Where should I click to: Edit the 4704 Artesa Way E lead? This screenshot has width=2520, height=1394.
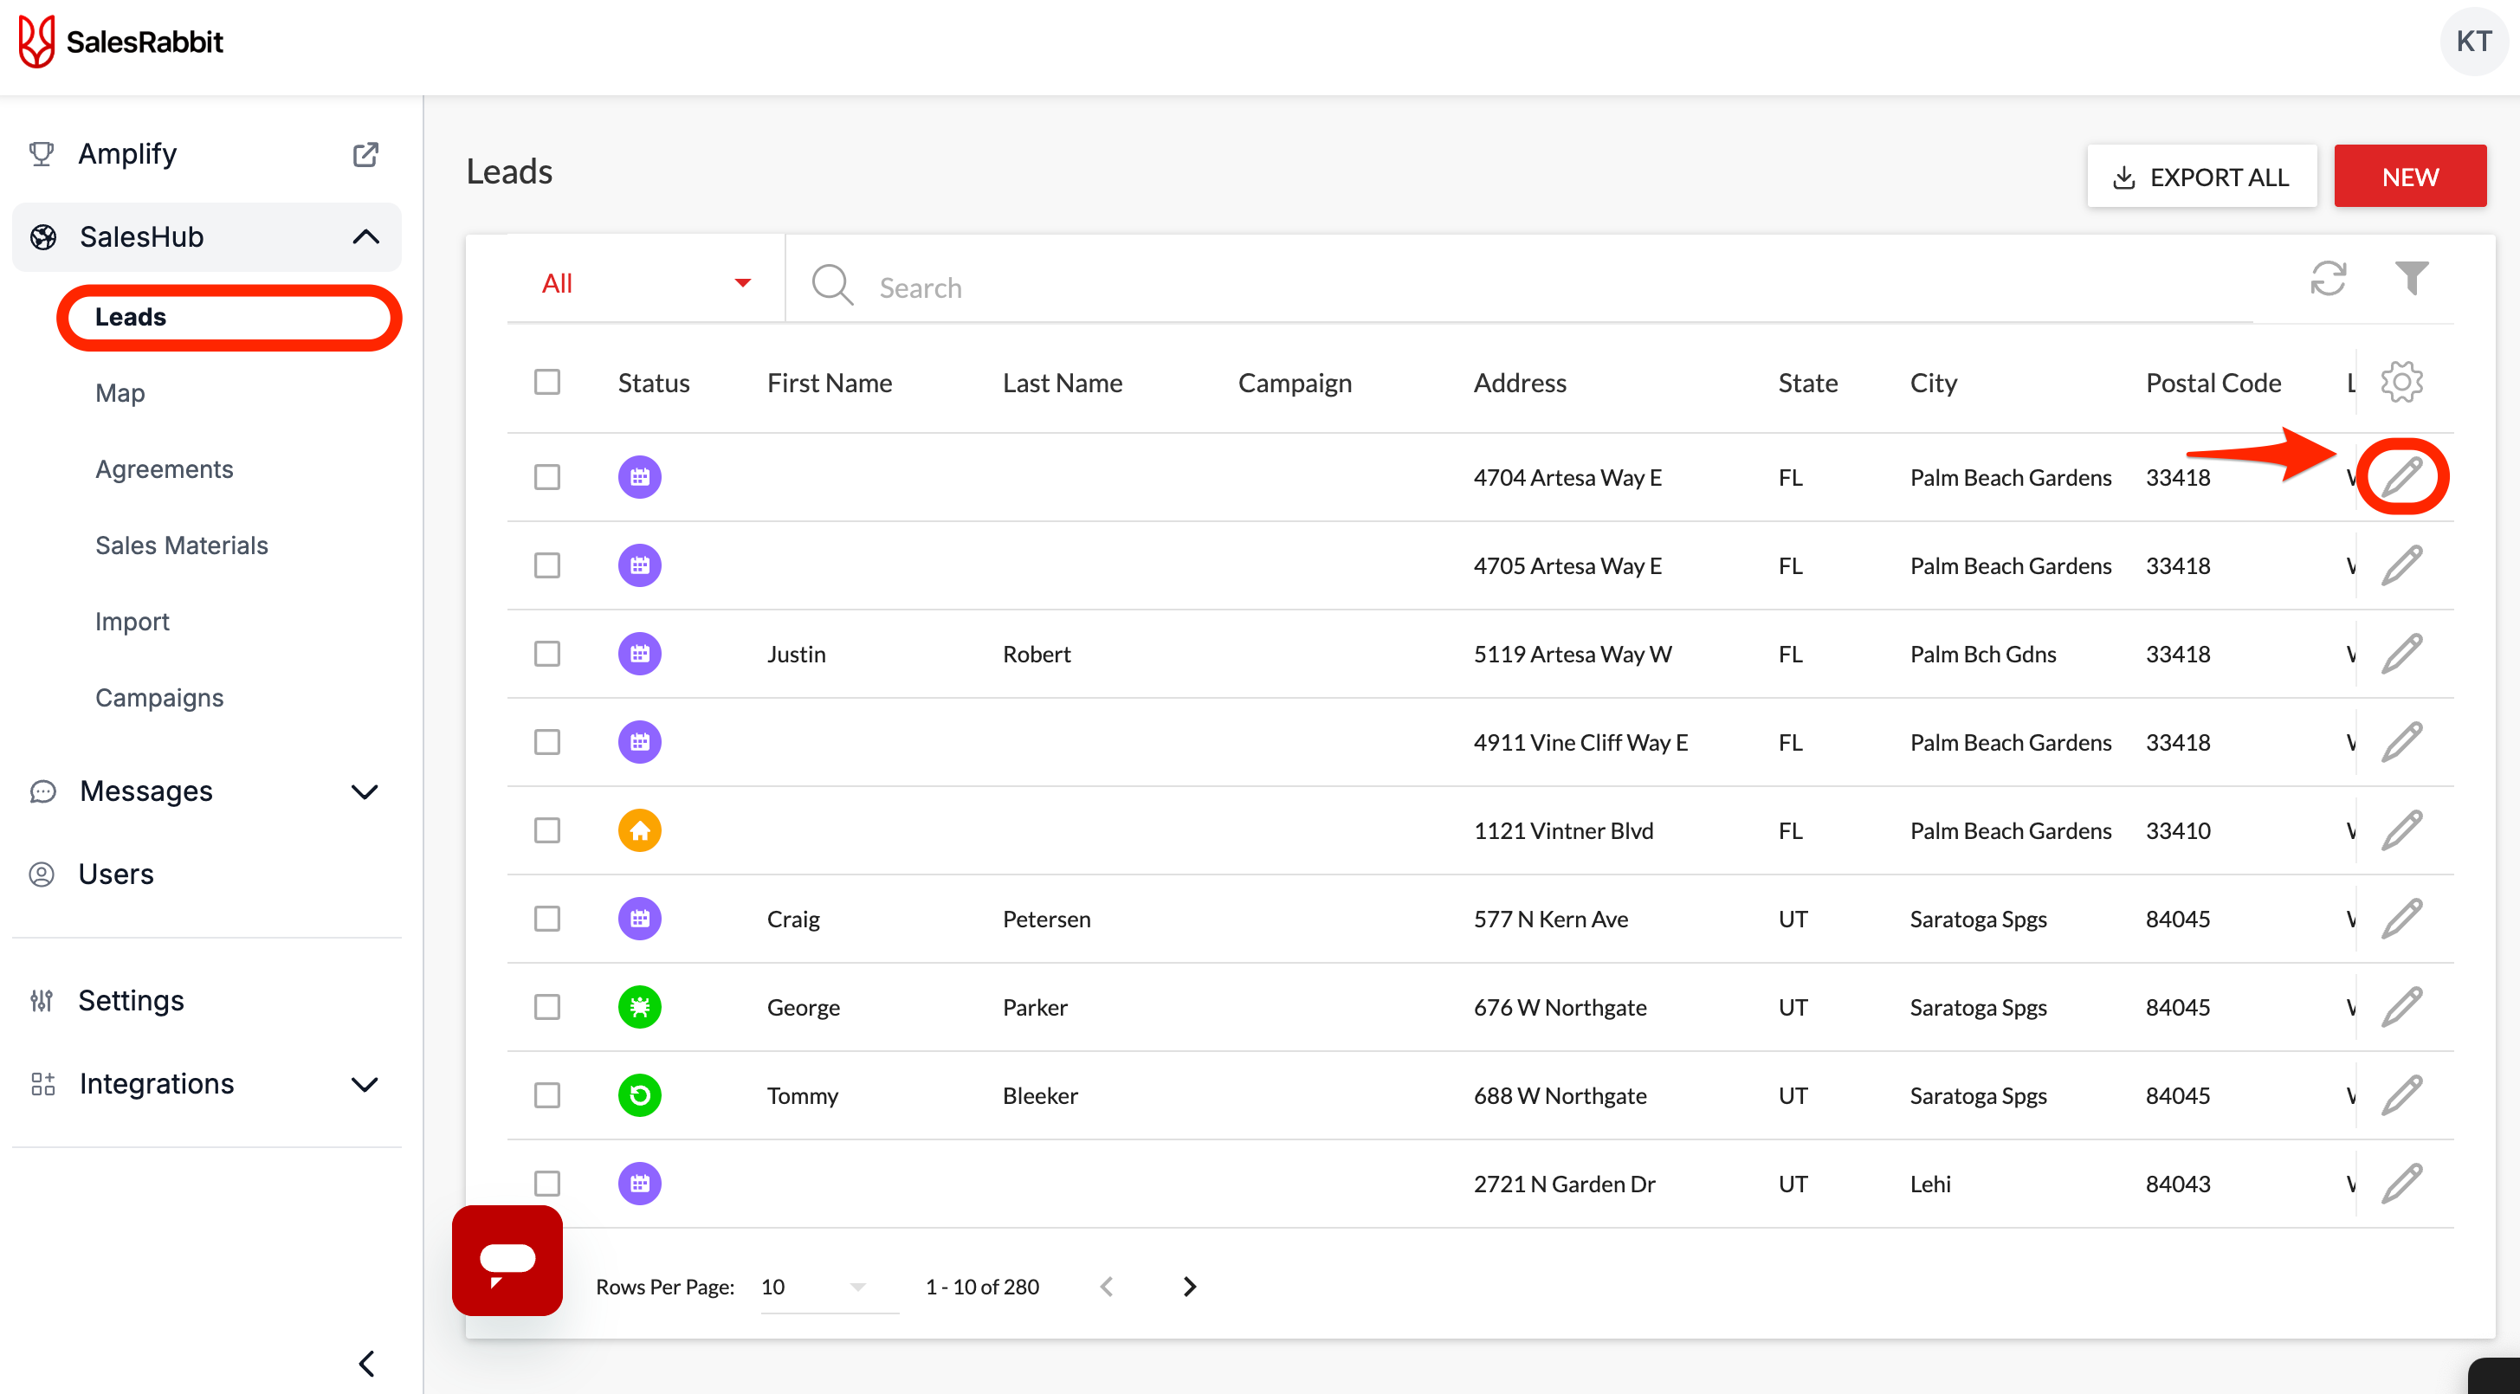(2401, 477)
